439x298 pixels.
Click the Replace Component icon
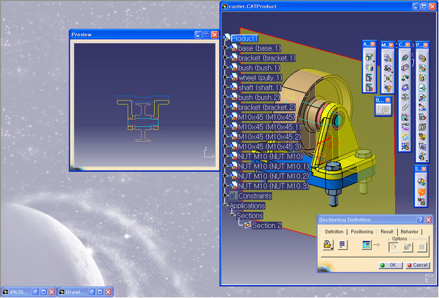[422, 107]
